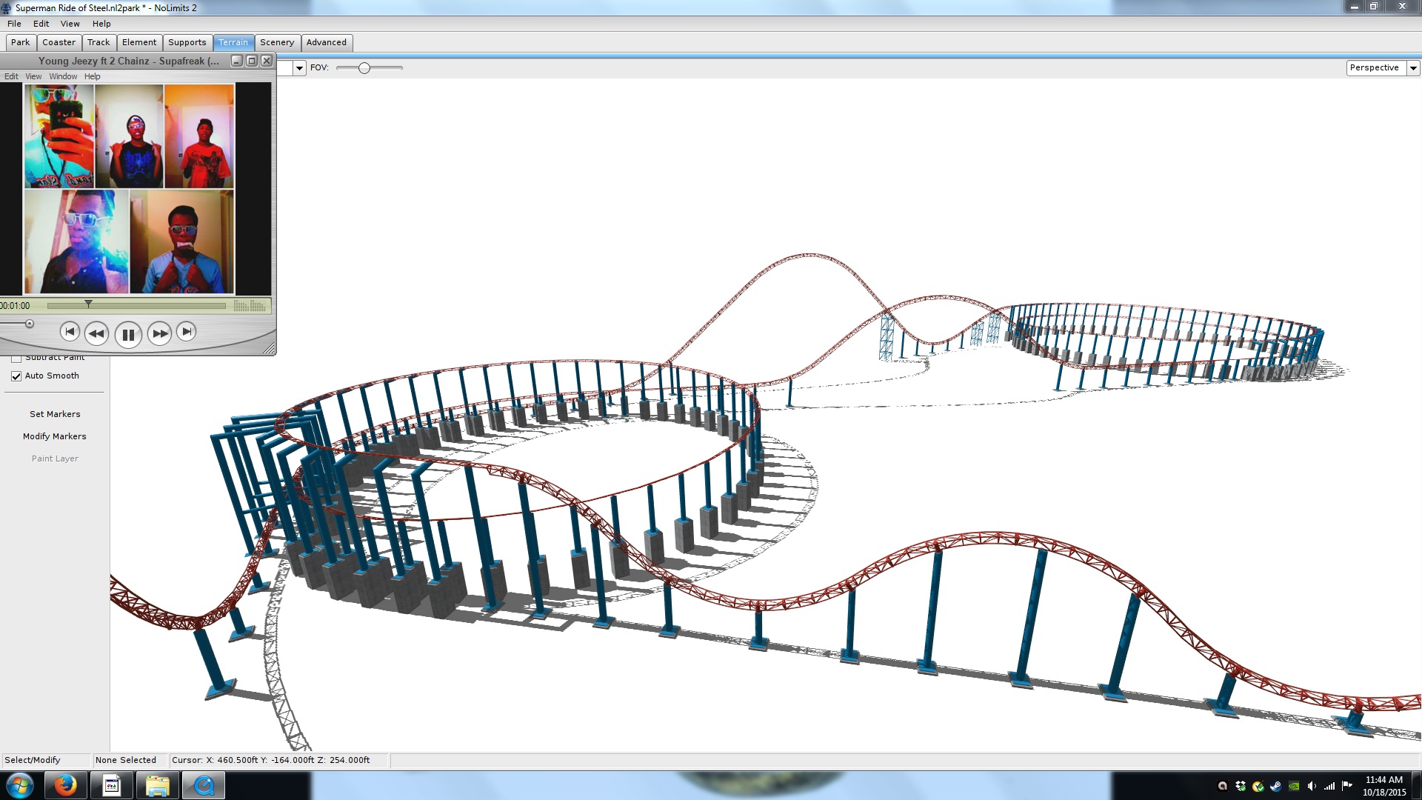The width and height of the screenshot is (1422, 800).
Task: Click the Modify Markers button
Action: 55,436
